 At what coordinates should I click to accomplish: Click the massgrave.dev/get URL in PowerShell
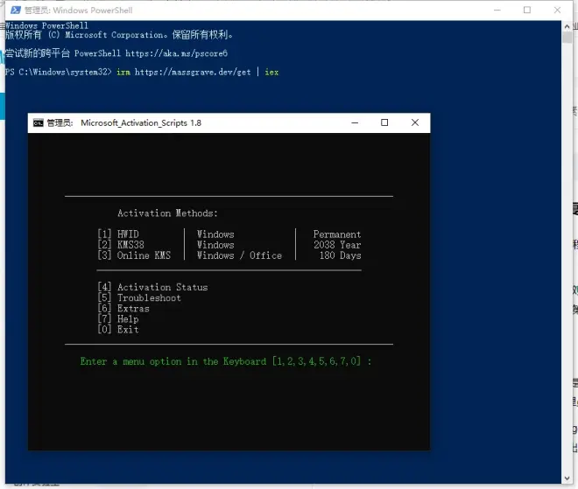(193, 73)
